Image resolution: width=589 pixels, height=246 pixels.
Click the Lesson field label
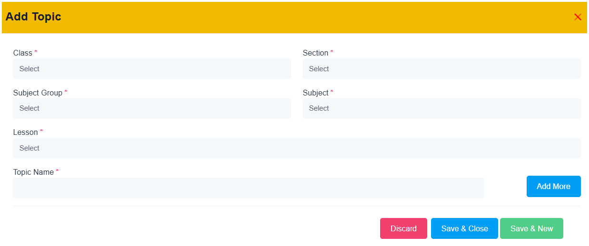click(26, 132)
